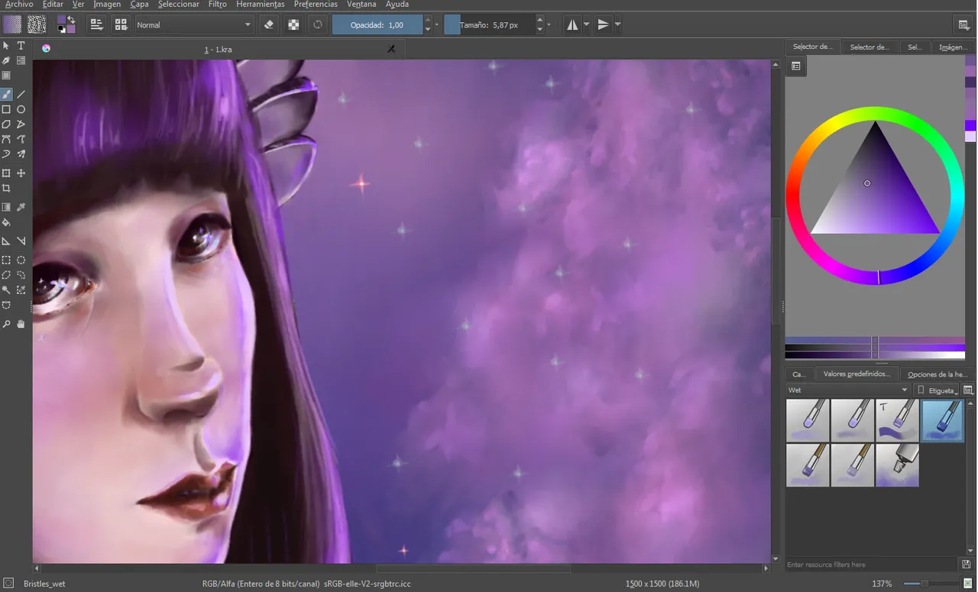978x592 pixels.
Task: Open the Herramientas menu
Action: (x=261, y=5)
